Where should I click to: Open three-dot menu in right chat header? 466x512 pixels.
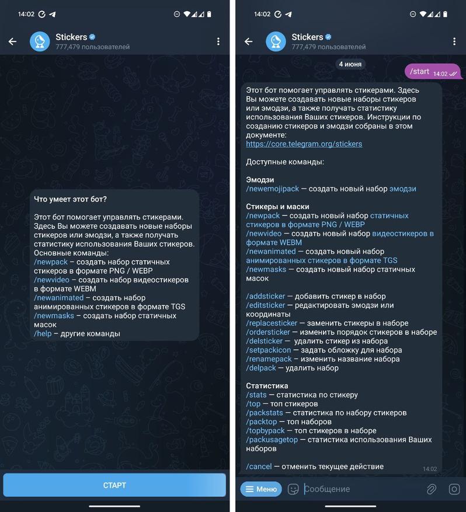pos(454,41)
